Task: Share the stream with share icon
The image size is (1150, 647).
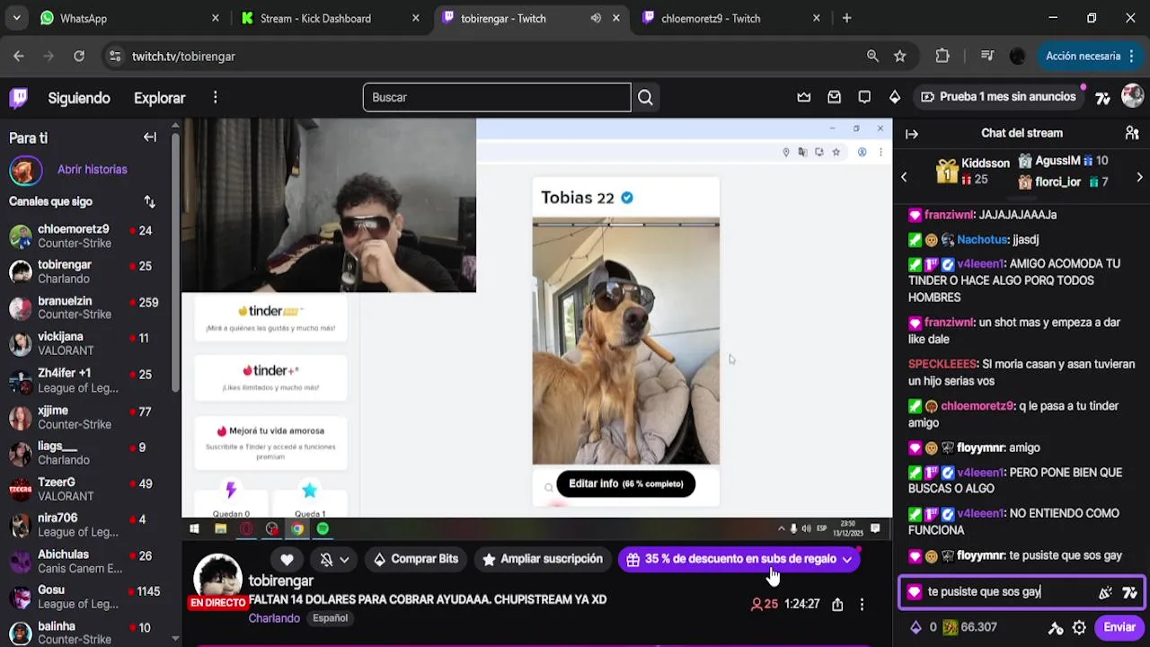Action: [x=837, y=605]
